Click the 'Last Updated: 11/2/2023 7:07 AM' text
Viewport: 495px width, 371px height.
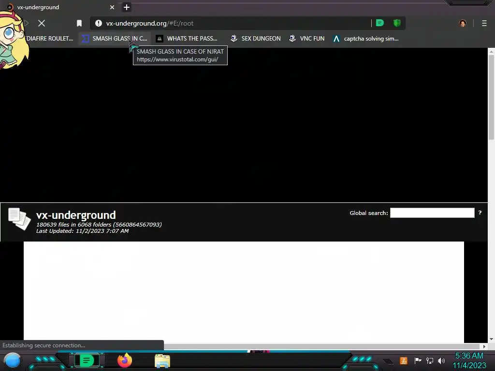(x=82, y=231)
